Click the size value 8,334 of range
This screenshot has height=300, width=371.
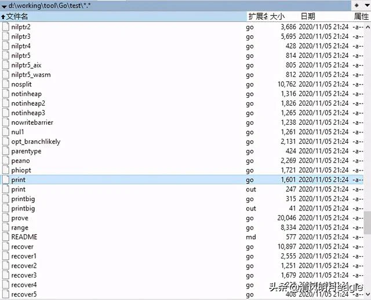point(289,227)
